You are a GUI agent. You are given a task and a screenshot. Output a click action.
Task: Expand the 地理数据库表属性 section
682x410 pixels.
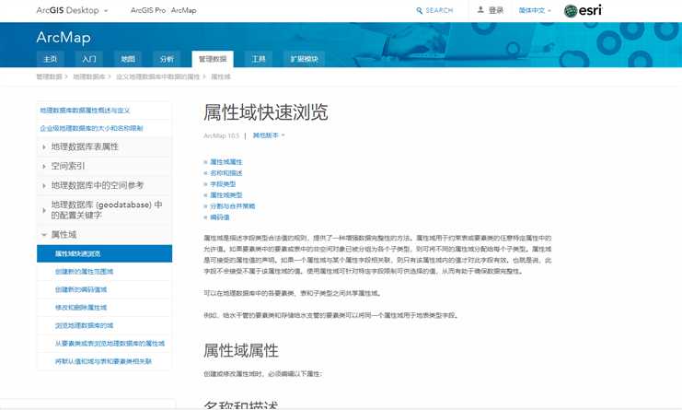104,146
